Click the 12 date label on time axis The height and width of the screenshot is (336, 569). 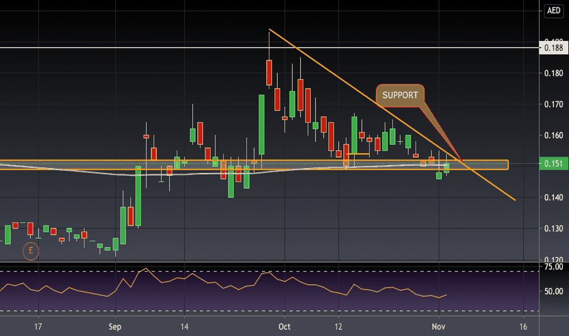[x=338, y=327]
